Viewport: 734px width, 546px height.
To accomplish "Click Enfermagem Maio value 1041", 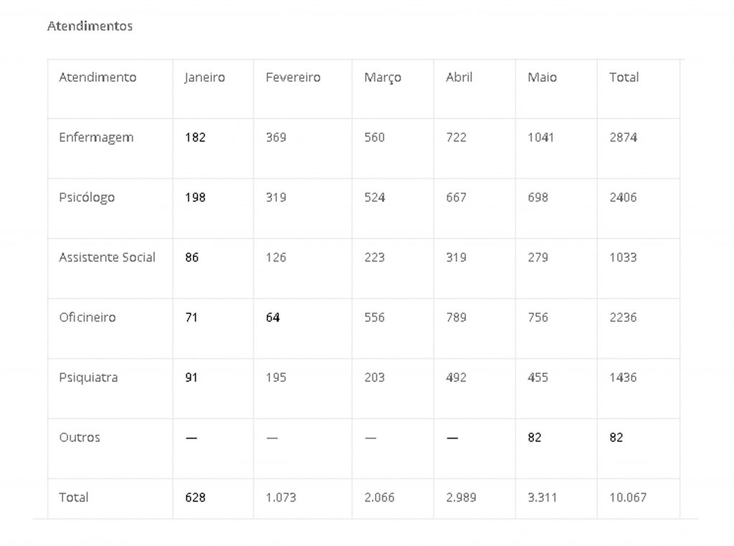I will pos(540,138).
